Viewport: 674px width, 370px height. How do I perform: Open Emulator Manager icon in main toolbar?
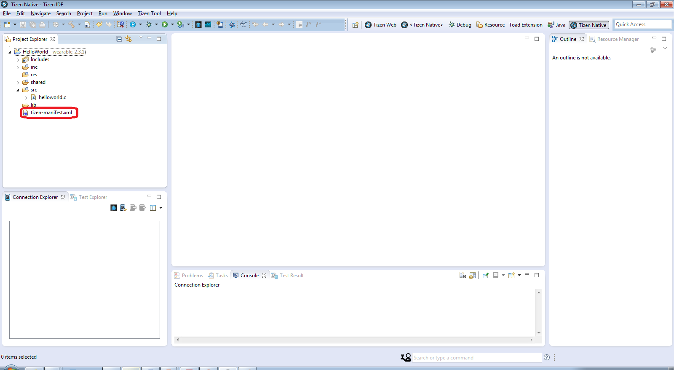[x=198, y=24]
